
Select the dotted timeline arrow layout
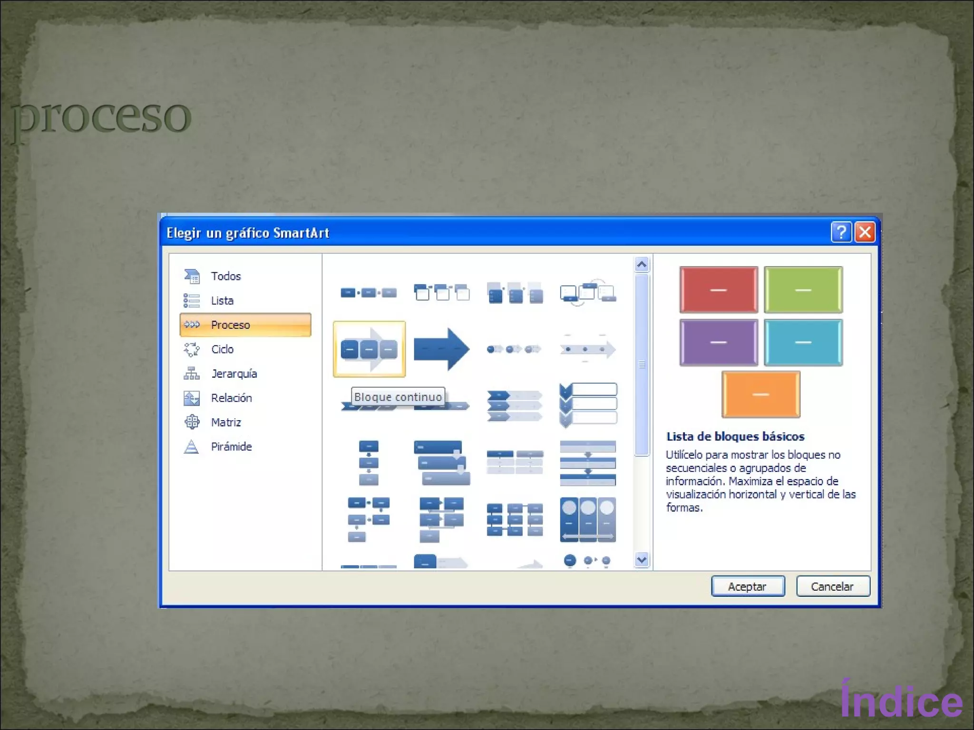588,349
